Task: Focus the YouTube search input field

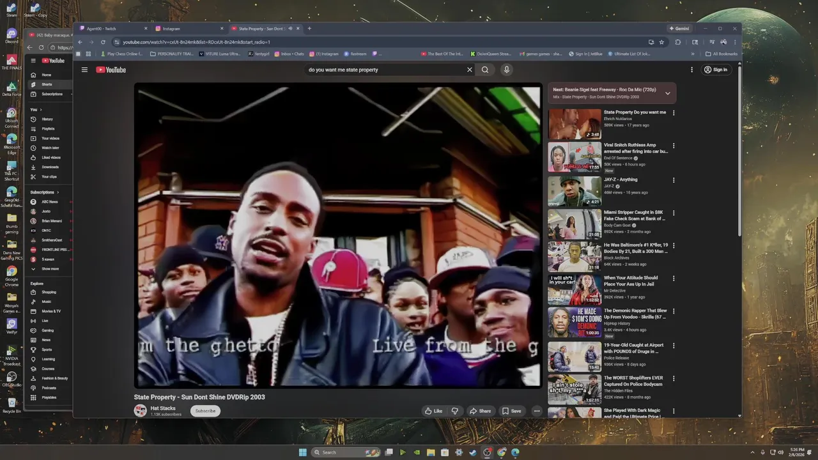Action: click(x=383, y=70)
